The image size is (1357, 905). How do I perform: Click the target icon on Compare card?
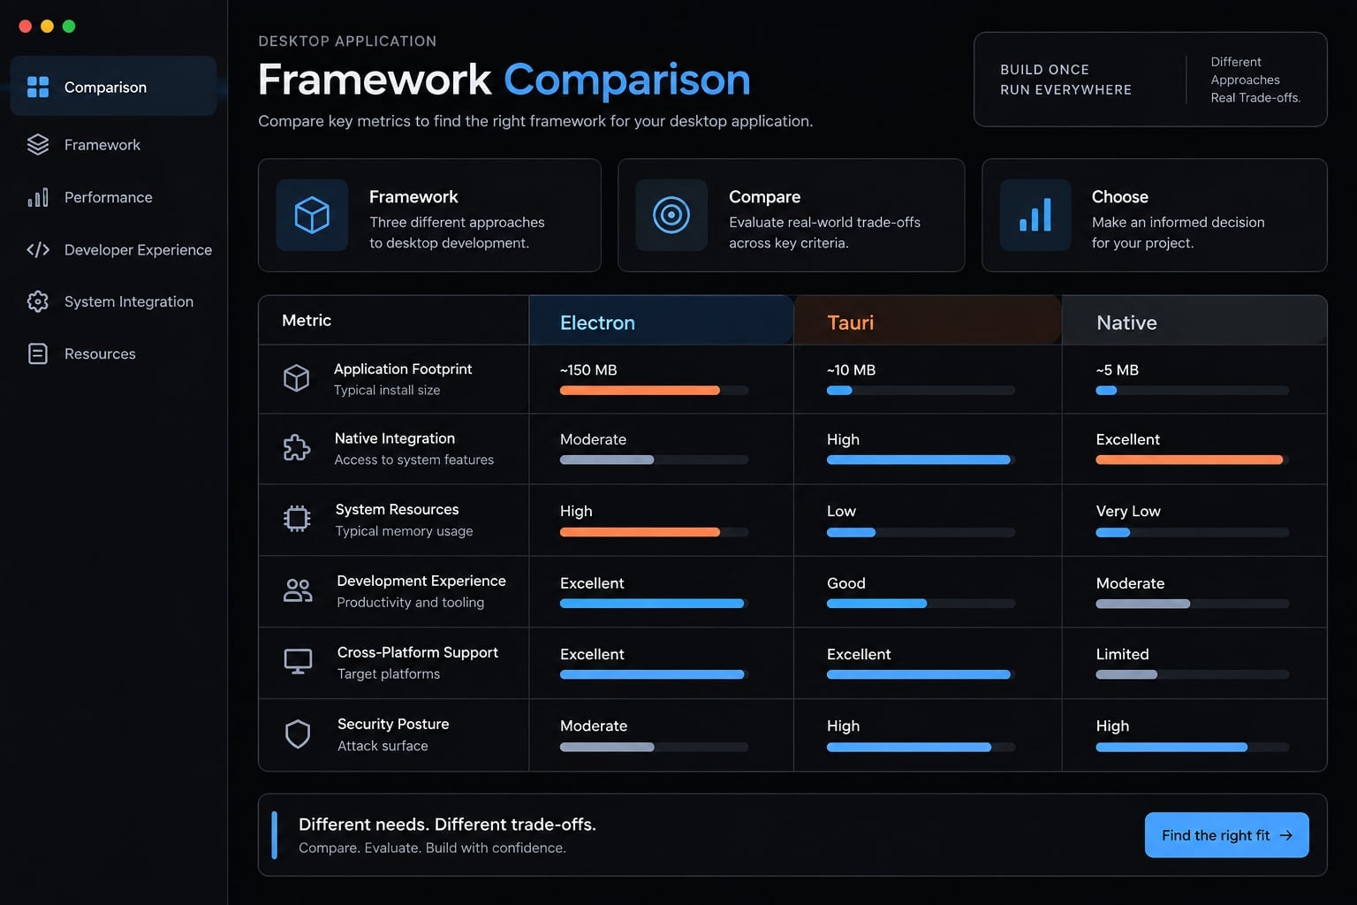tap(671, 215)
